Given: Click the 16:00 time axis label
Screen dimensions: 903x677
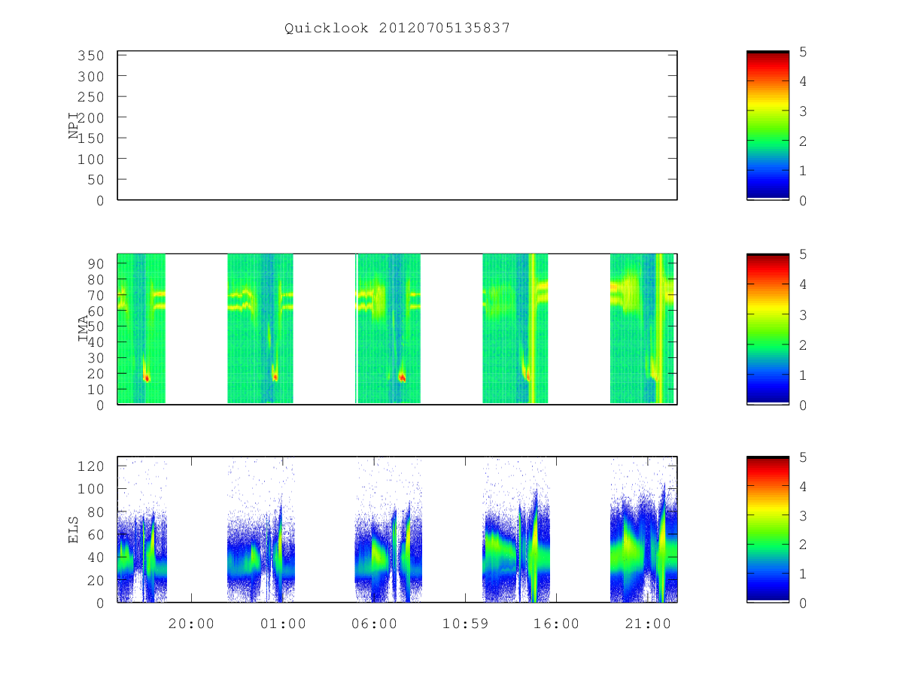Looking at the screenshot, I should 556,624.
